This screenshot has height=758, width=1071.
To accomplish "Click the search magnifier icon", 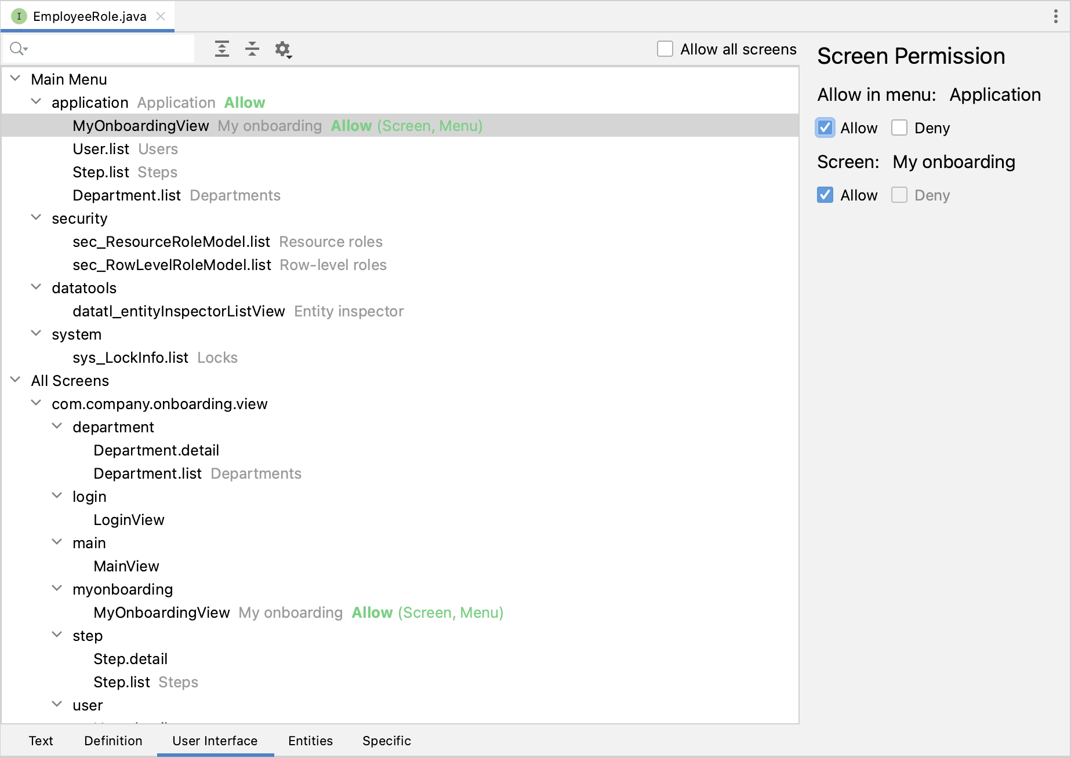I will pos(18,49).
